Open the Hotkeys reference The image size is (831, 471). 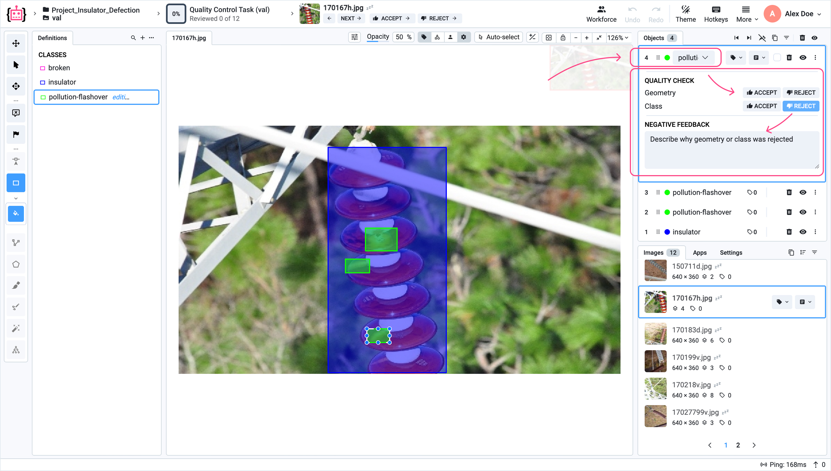tap(716, 14)
